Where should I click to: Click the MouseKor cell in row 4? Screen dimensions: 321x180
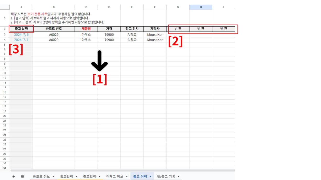coord(155,40)
